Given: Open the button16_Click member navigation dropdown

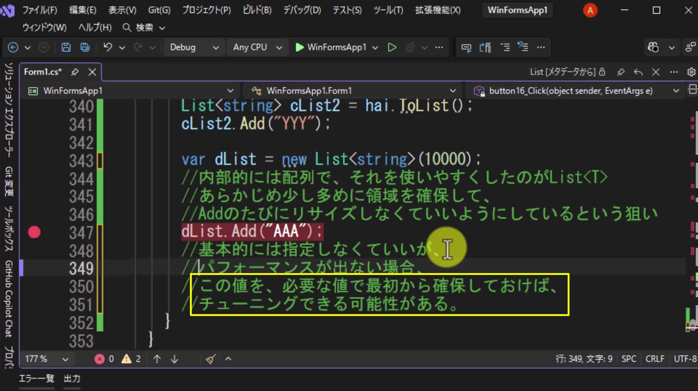Looking at the screenshot, I should coord(577,90).
